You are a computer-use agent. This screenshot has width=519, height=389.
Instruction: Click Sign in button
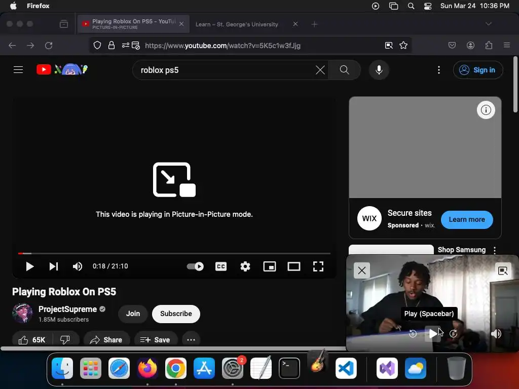pyautogui.click(x=478, y=70)
